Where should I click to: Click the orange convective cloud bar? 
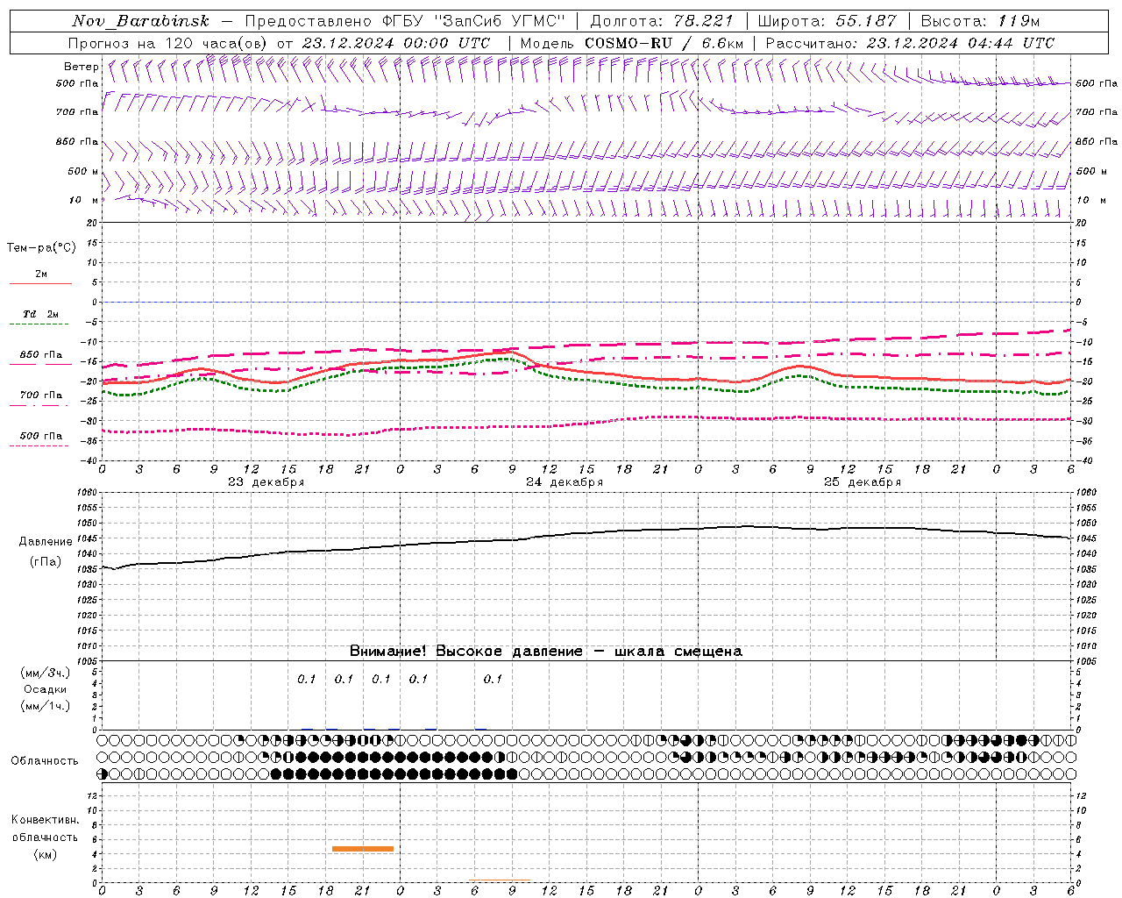(363, 849)
